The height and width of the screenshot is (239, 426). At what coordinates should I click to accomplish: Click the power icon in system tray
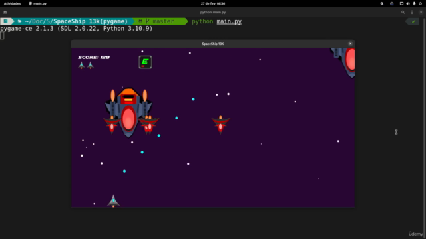click(x=420, y=3)
